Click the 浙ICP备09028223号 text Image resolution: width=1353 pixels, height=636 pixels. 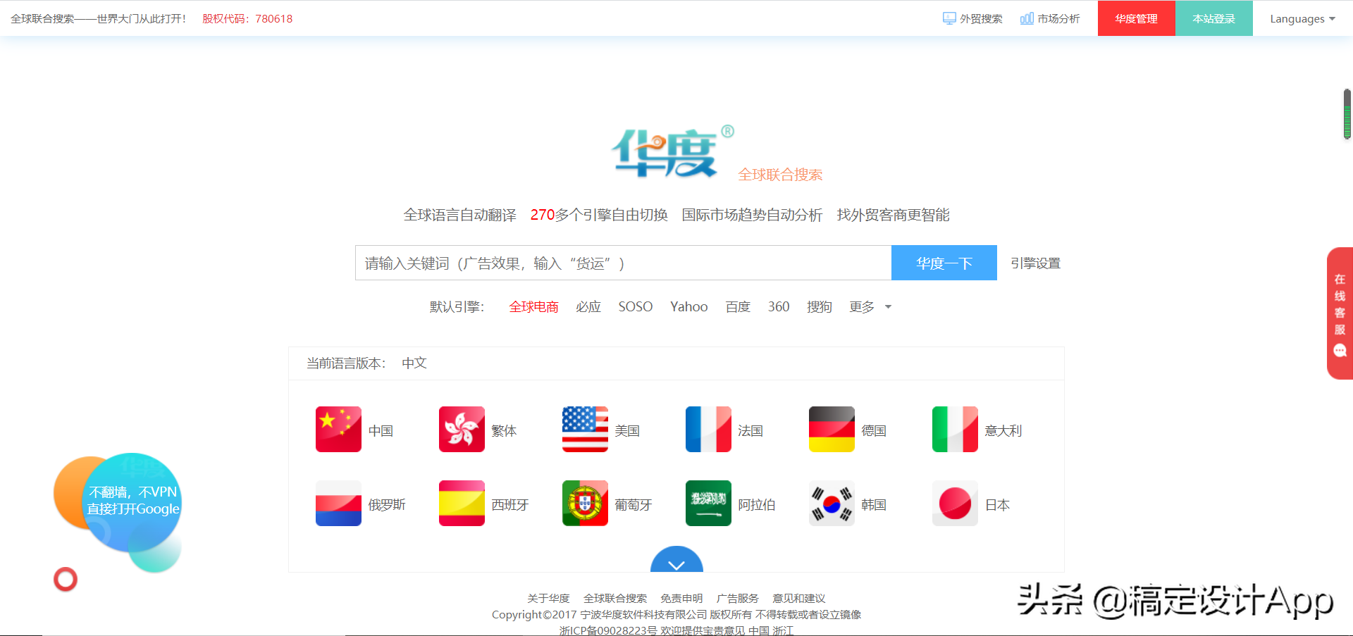click(608, 630)
